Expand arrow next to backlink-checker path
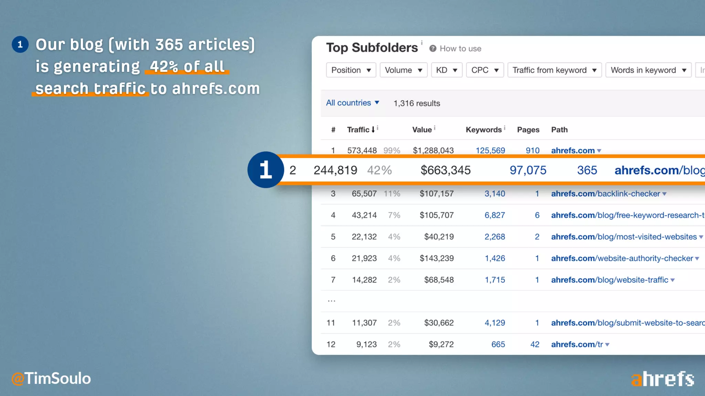The image size is (705, 396). 664,194
